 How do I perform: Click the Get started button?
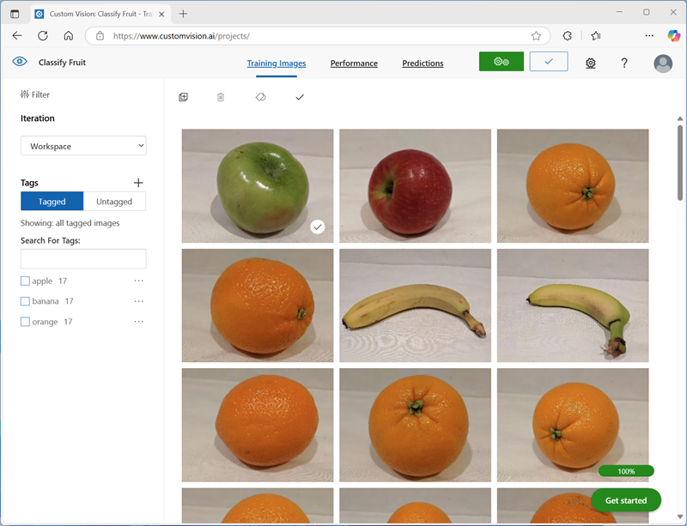point(625,500)
